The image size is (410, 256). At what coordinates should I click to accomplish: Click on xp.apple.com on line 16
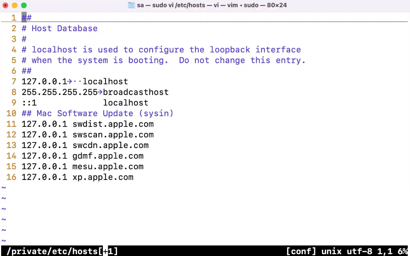click(103, 177)
